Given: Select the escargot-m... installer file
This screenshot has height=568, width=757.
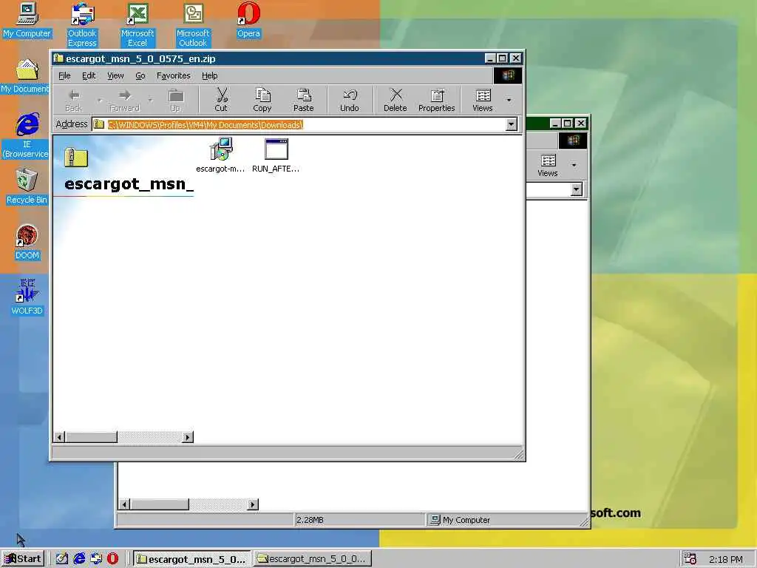Looking at the screenshot, I should 220,155.
